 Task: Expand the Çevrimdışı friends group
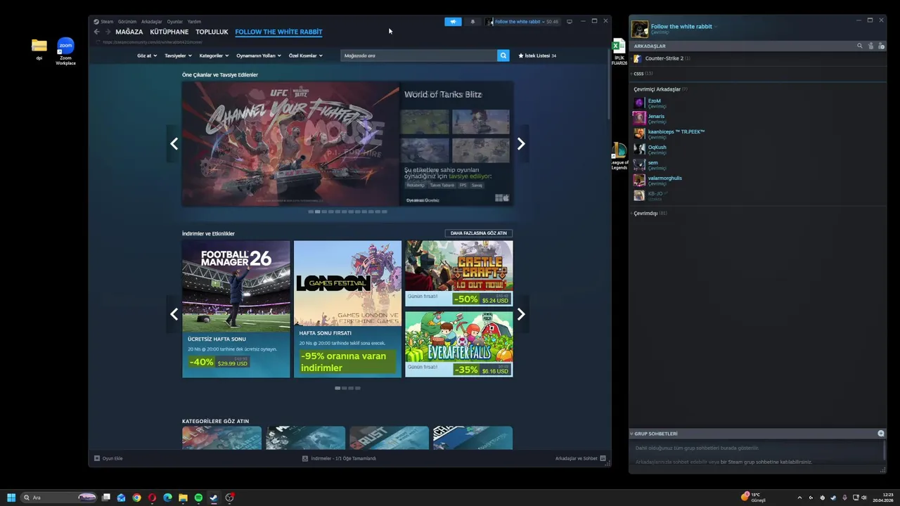(x=650, y=213)
